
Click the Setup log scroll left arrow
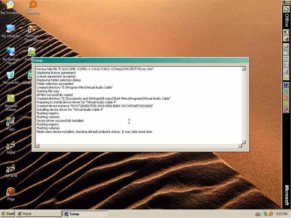click(37, 146)
